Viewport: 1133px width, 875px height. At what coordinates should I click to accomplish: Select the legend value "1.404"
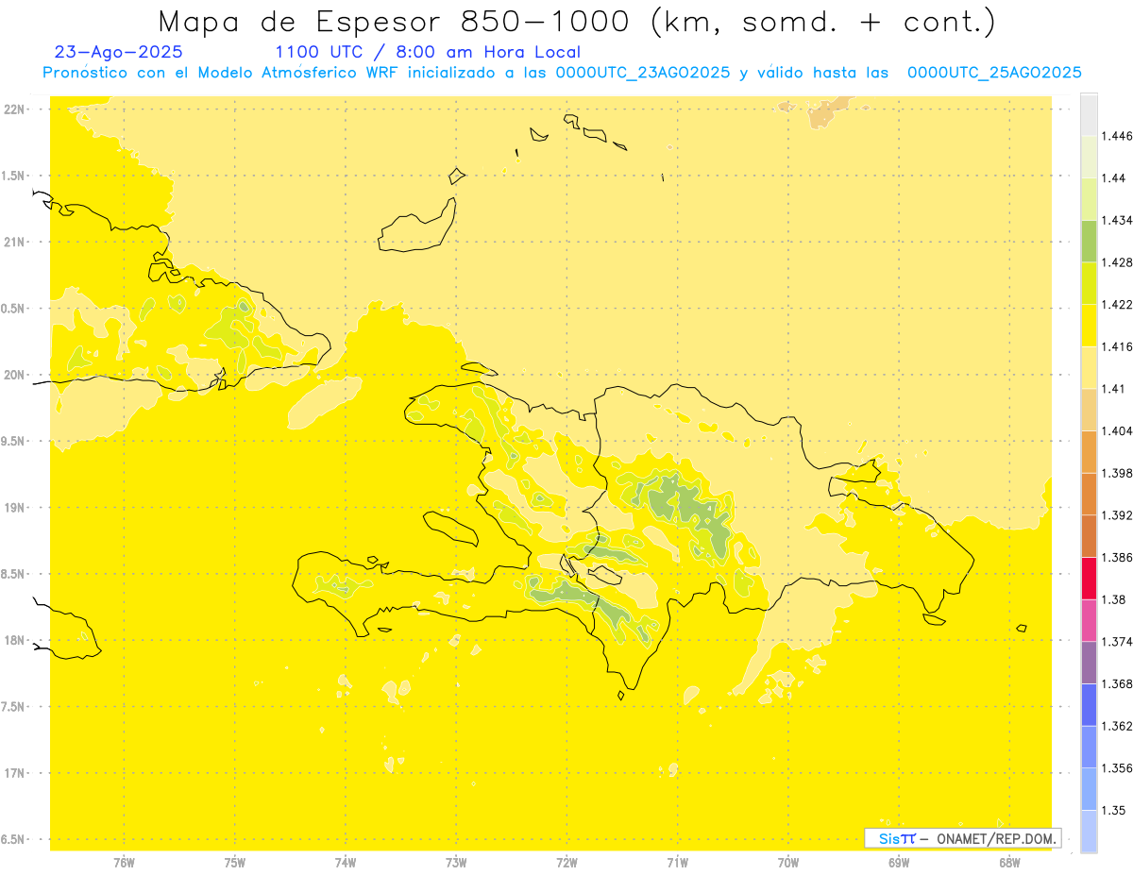[x=1117, y=431]
